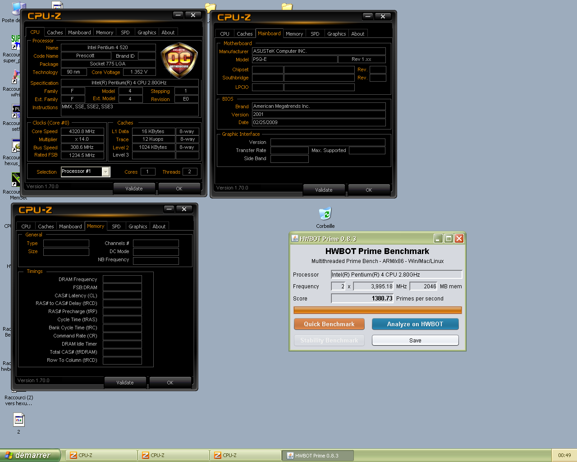Switch to Caches tab in top-left CPU-Z

55,32
